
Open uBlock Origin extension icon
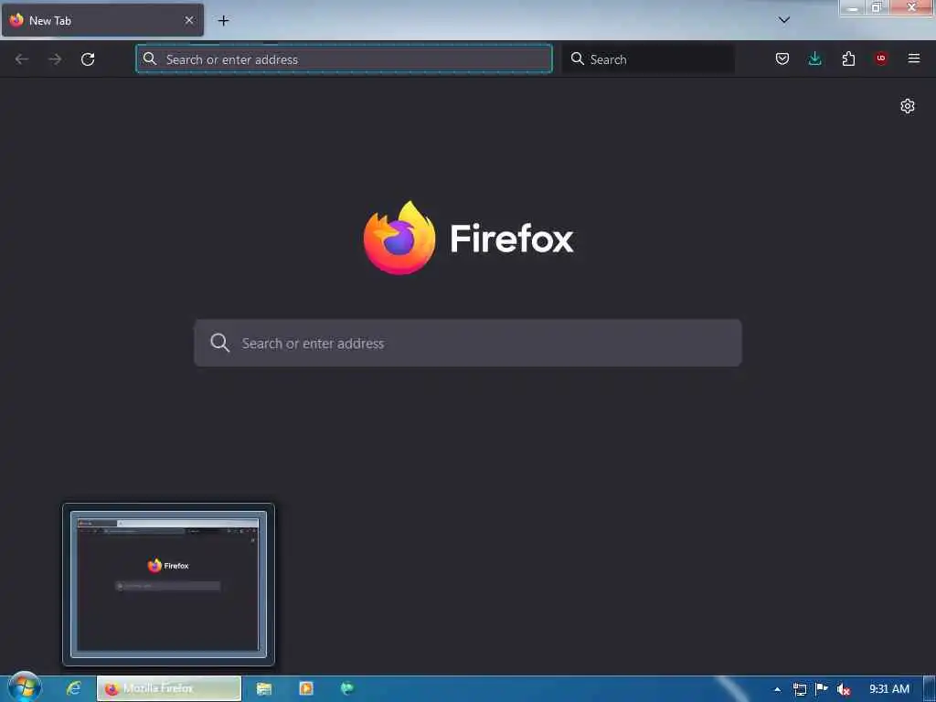881,58
